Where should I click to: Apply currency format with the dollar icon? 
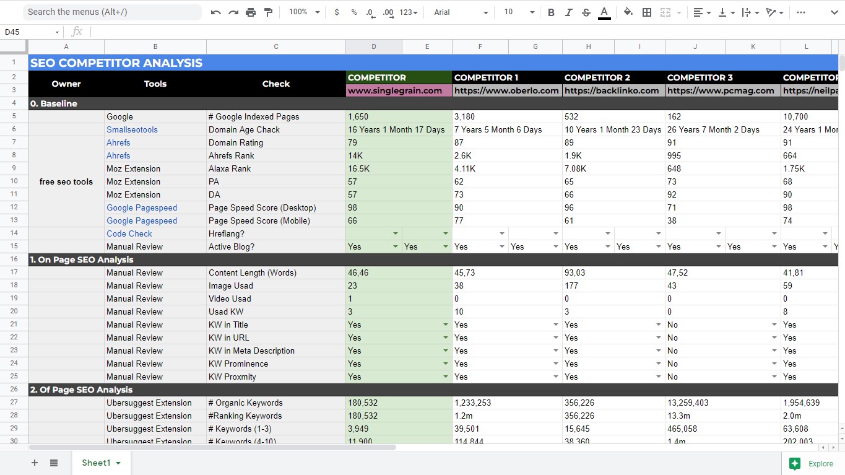tap(337, 12)
